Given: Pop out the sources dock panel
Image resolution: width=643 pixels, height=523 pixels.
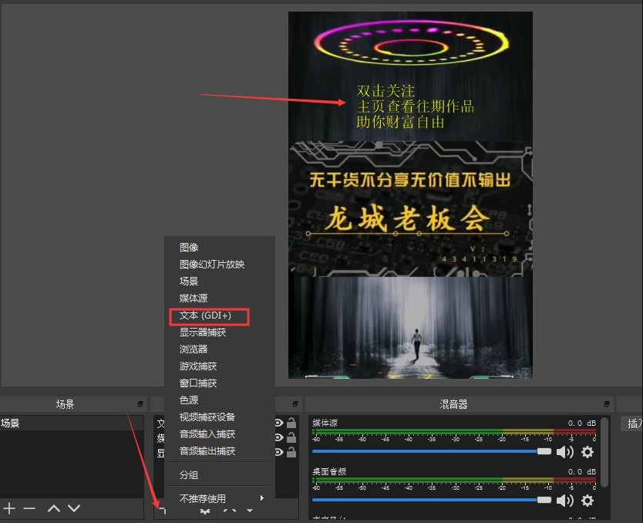Looking at the screenshot, I should (295, 404).
